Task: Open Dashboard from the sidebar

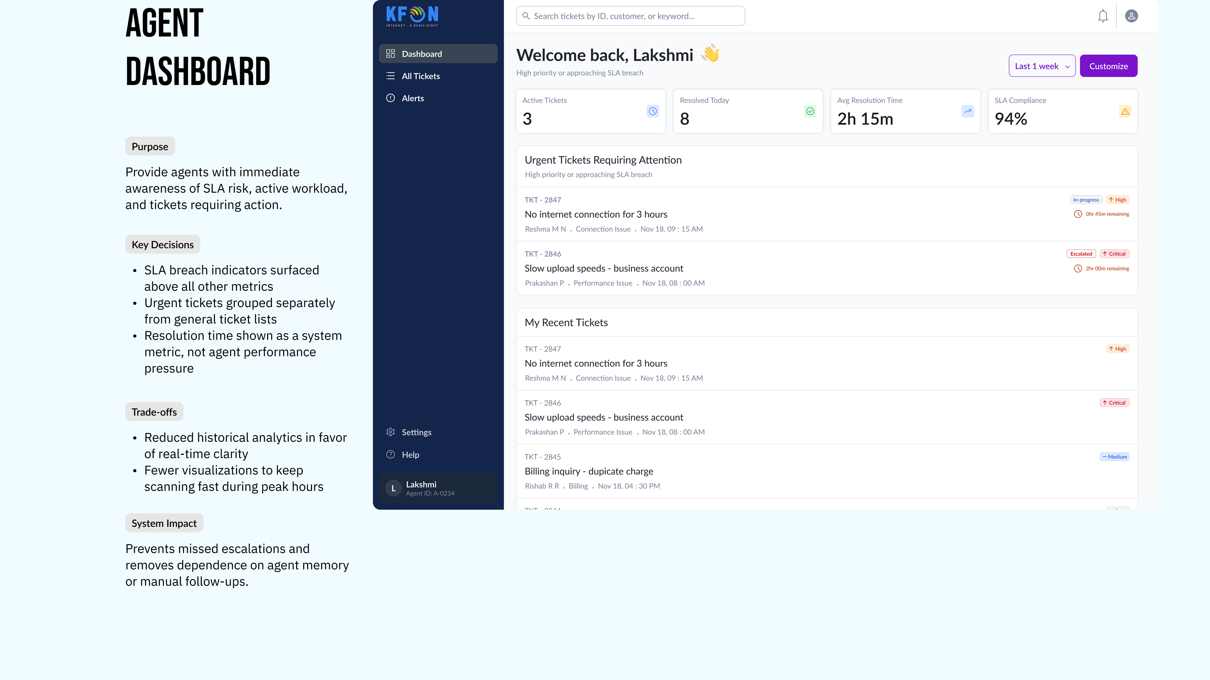Action: pyautogui.click(x=438, y=54)
